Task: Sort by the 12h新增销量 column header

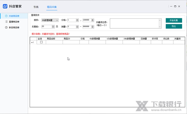Action: [x=114, y=39]
